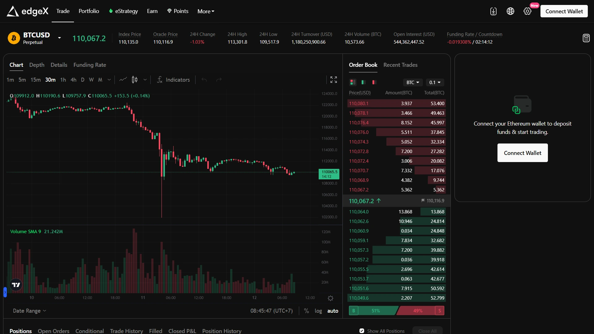Image resolution: width=594 pixels, height=334 pixels.
Task: Toggle Show All Positions checkbox
Action: click(361, 331)
